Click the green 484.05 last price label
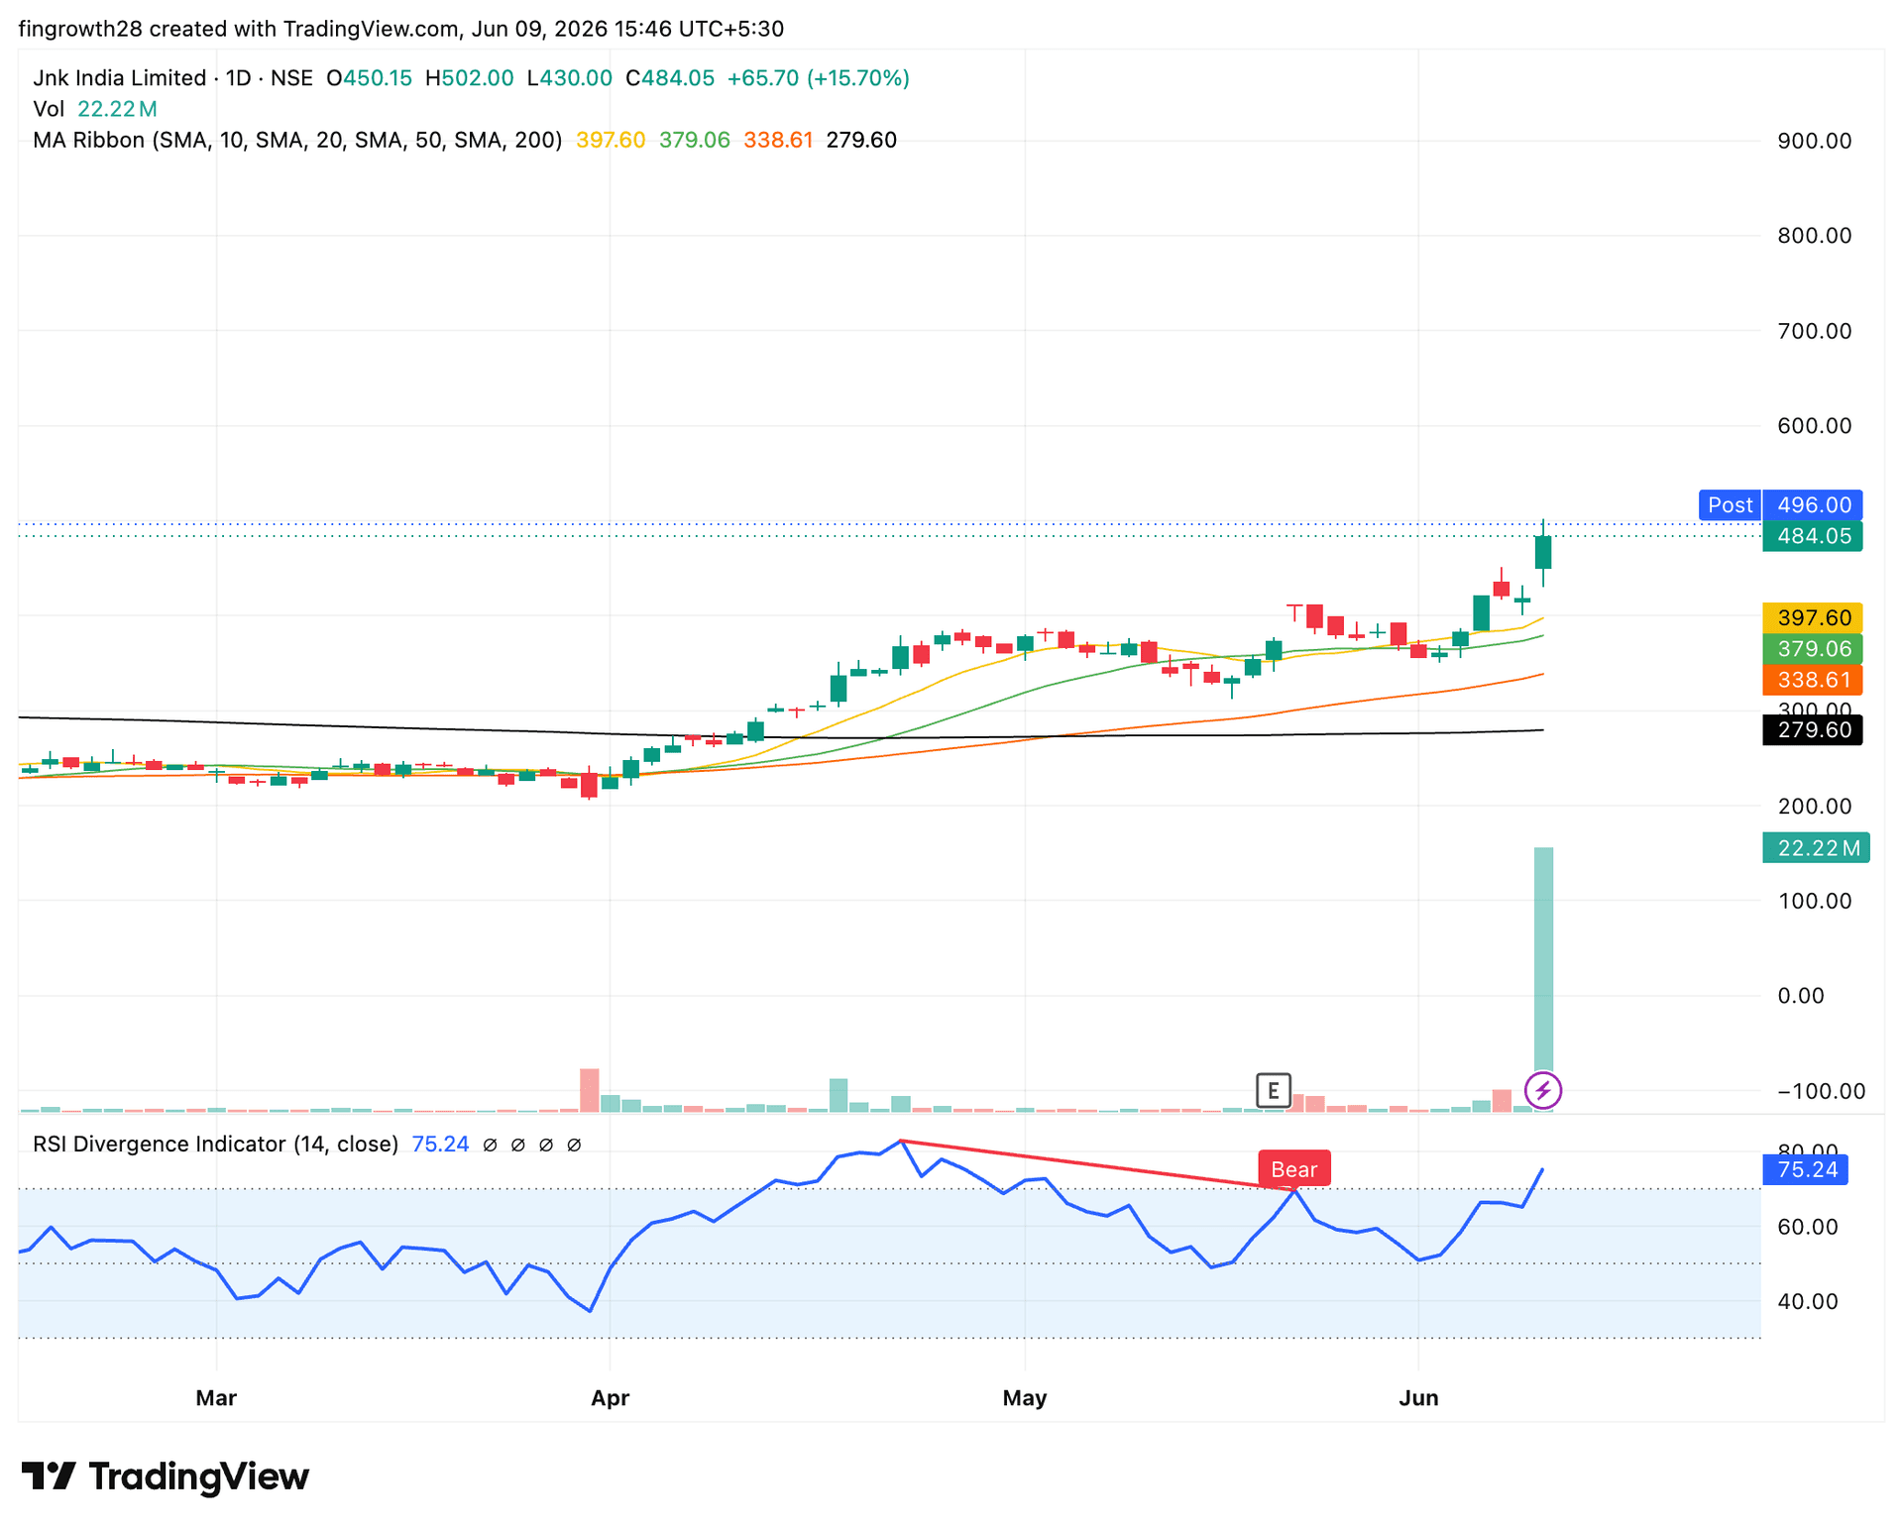 (1813, 536)
